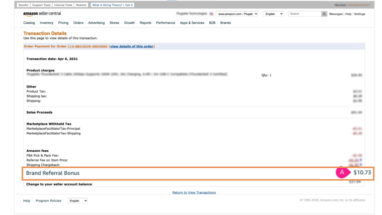Click the Shipping Chargeback label
The image size is (382, 215).
(x=43, y=165)
